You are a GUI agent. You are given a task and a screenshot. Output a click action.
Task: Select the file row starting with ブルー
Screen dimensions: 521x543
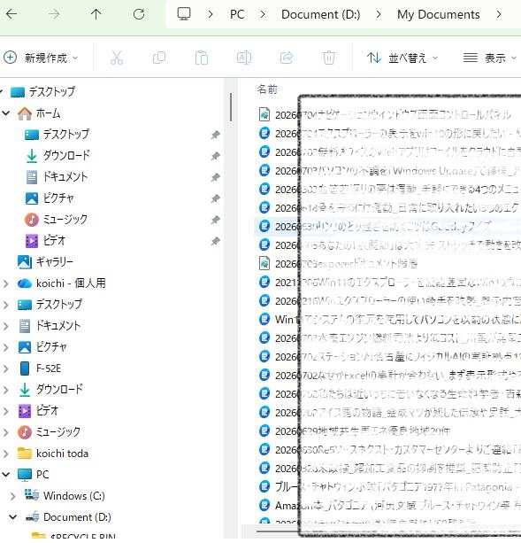[x=389, y=487]
